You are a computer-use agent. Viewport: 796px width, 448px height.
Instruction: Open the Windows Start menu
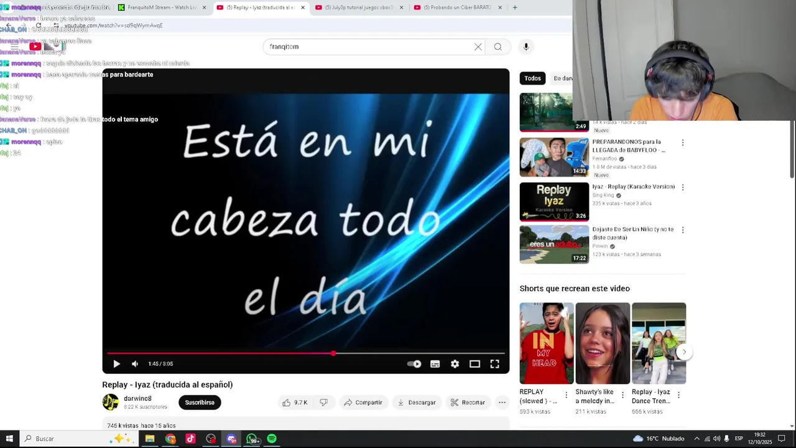coord(9,439)
